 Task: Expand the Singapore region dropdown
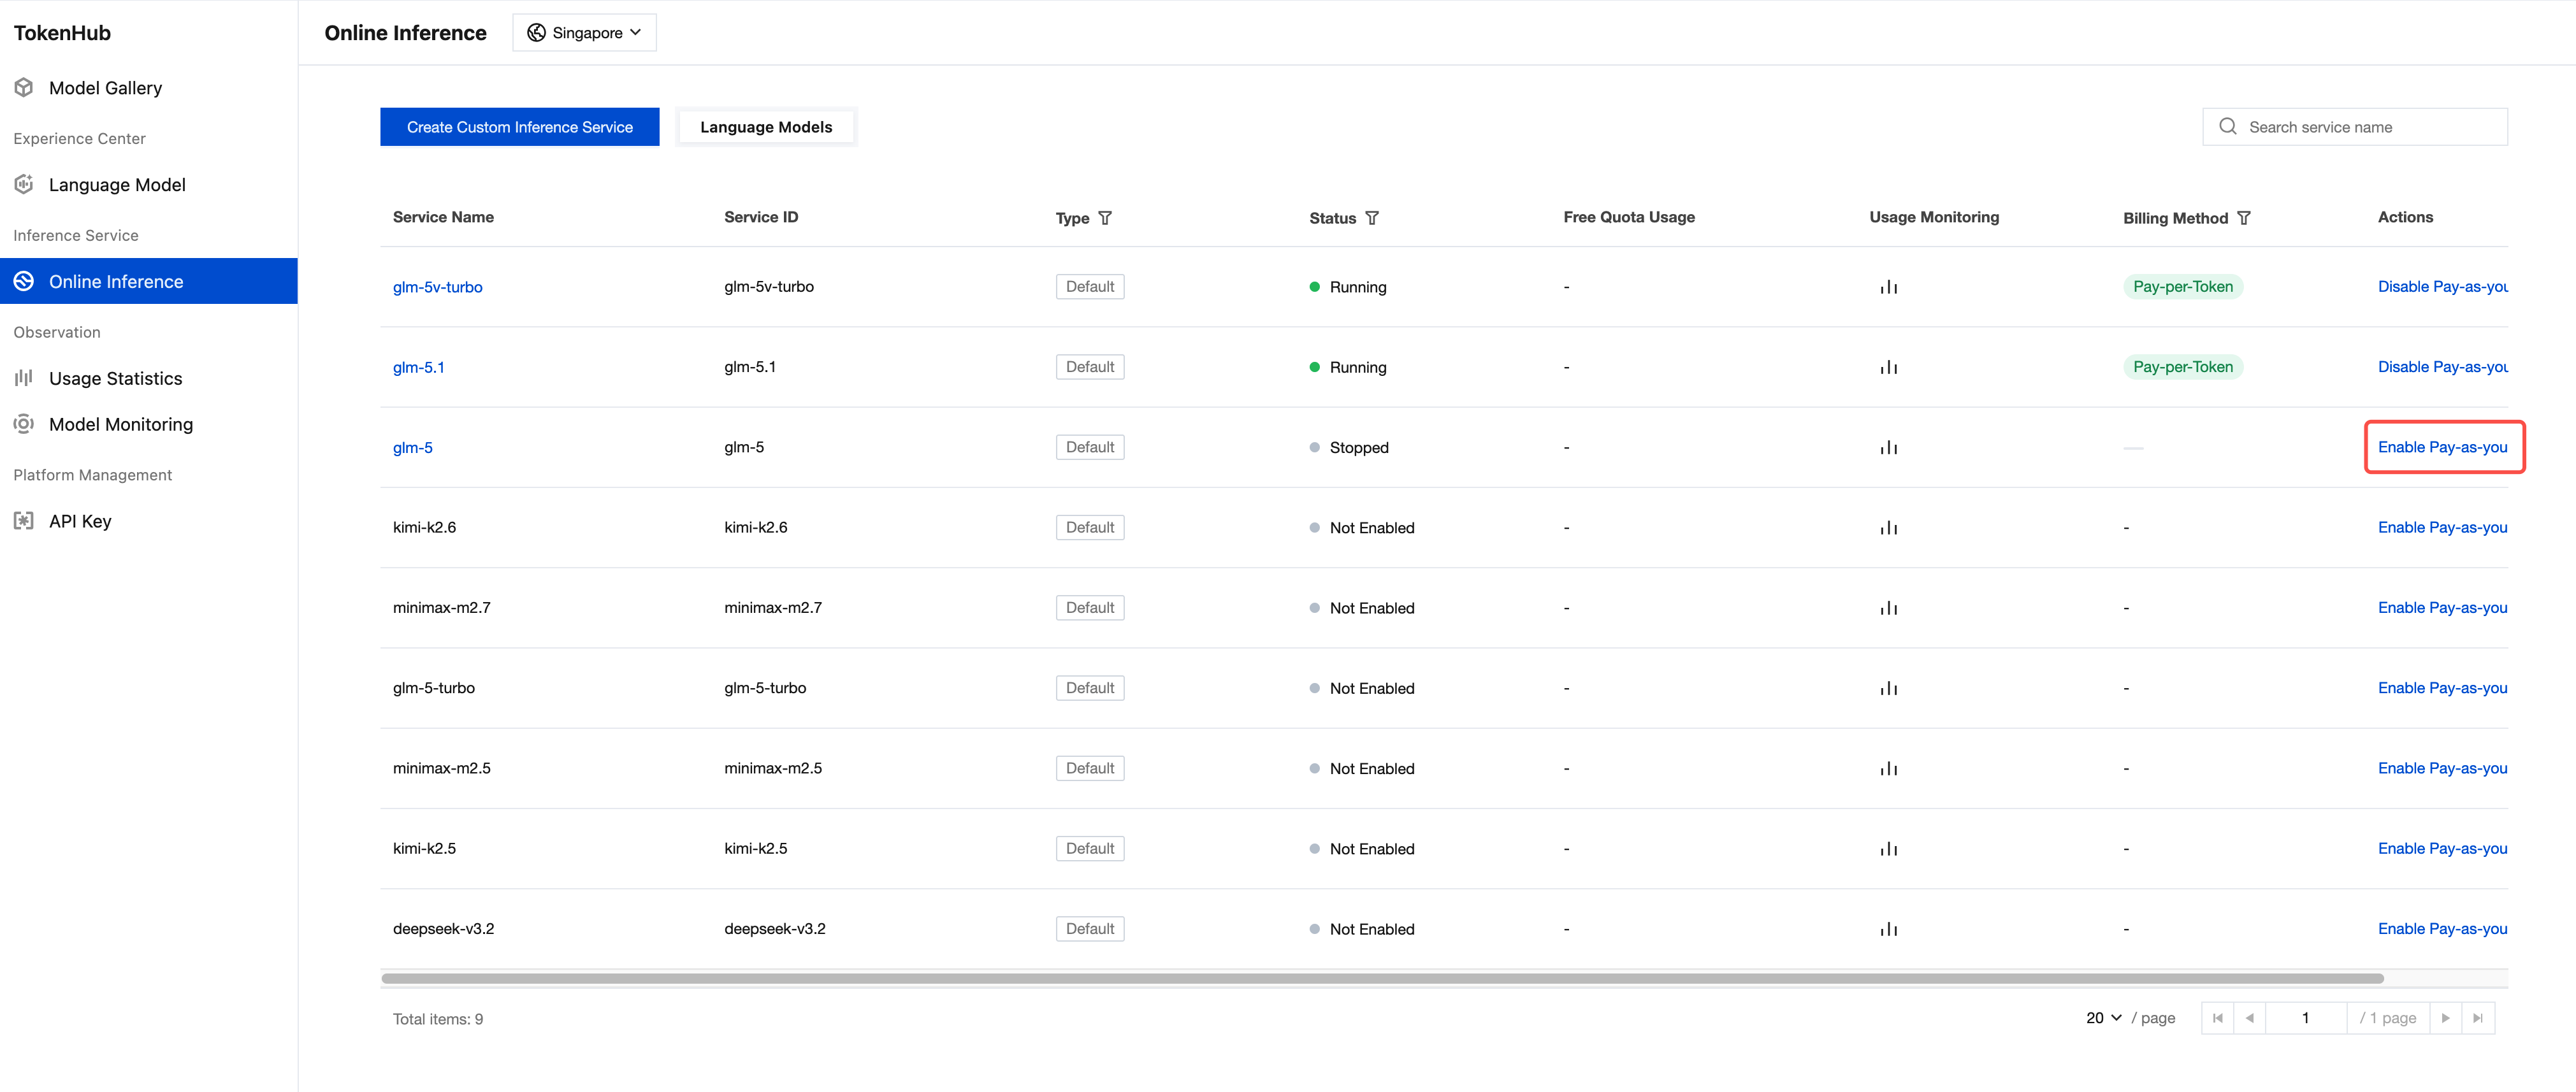(584, 33)
